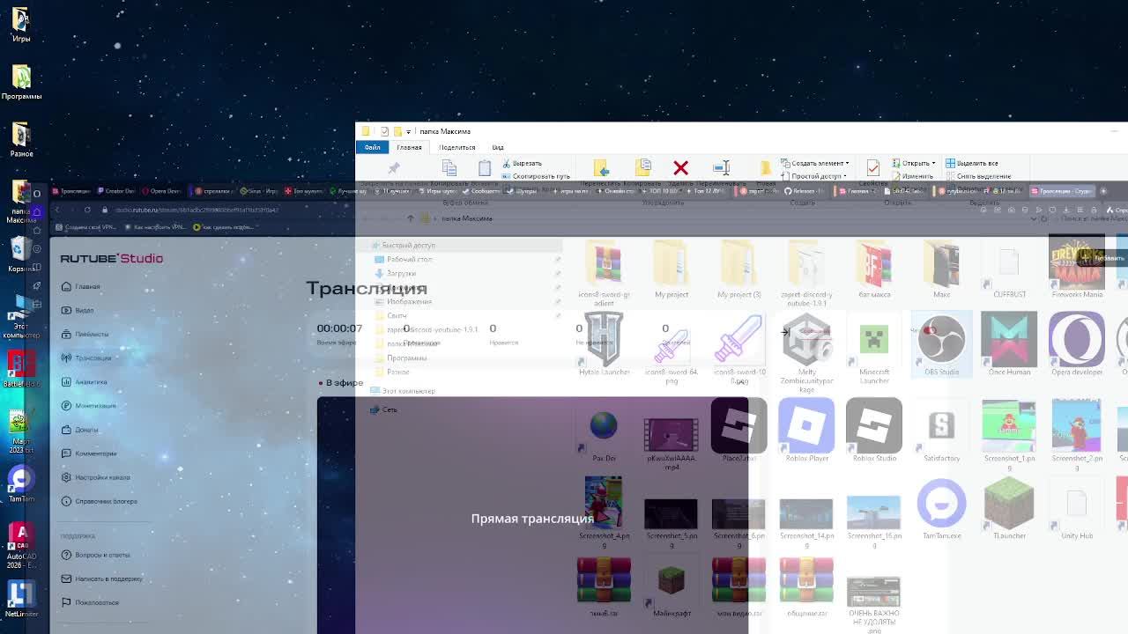Open Главная in RUTUBE Studio sidebar
This screenshot has width=1128, height=634.
pos(81,286)
